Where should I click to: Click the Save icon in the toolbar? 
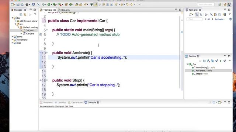point(18,4)
